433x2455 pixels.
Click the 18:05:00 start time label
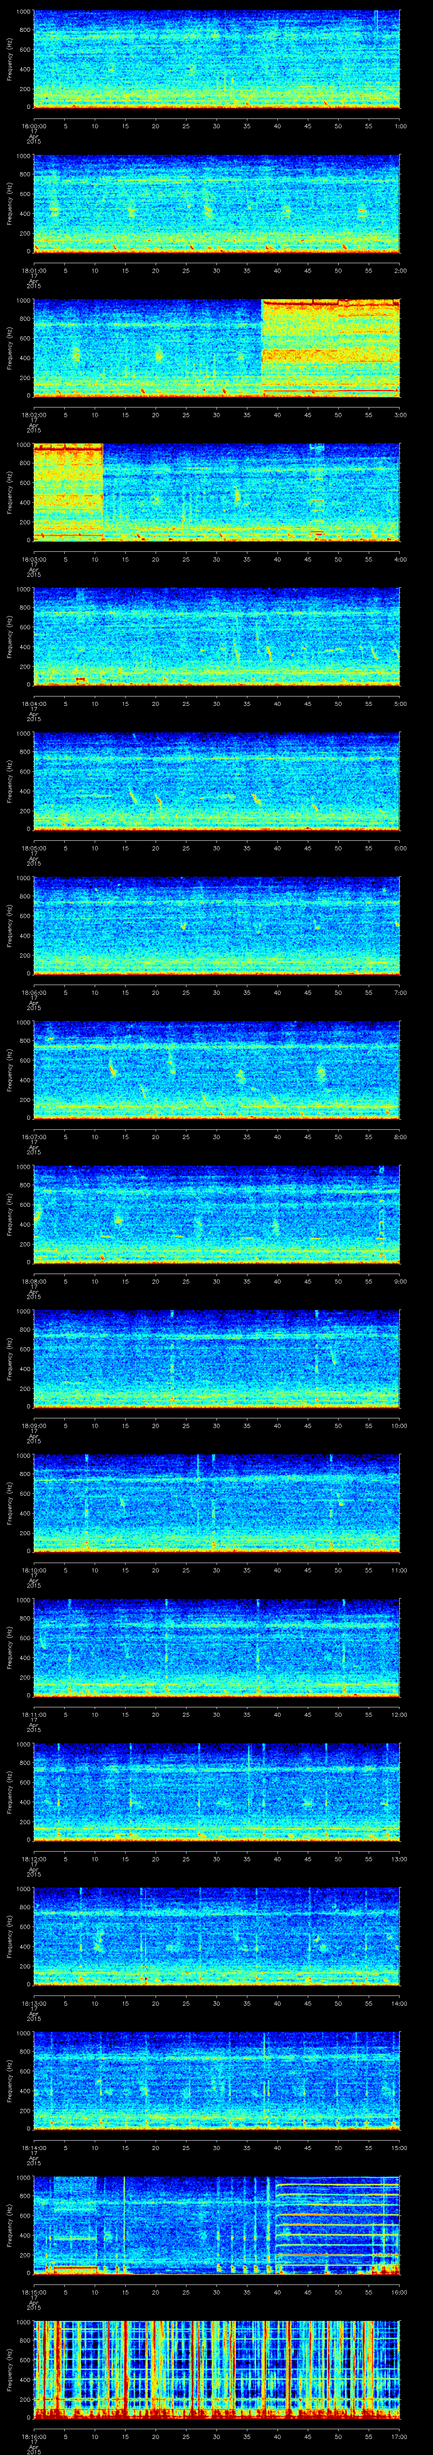(33, 848)
